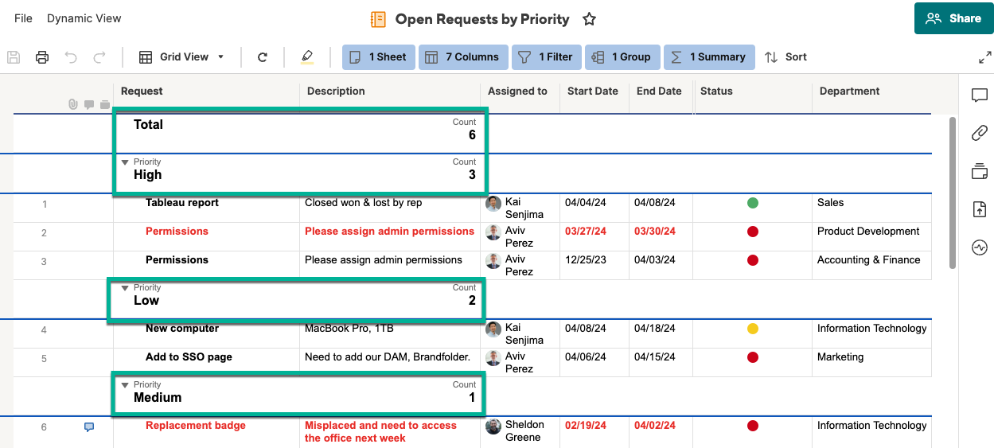Open the Attachments paperclip in right sidebar

click(980, 133)
